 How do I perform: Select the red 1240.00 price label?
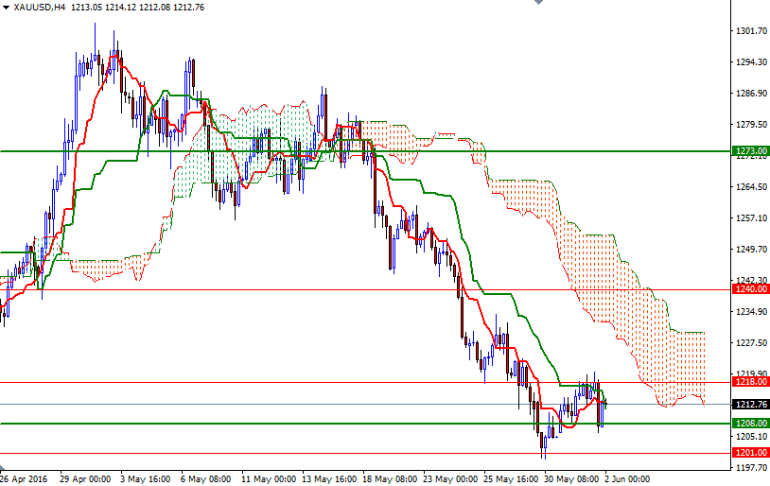(x=750, y=290)
